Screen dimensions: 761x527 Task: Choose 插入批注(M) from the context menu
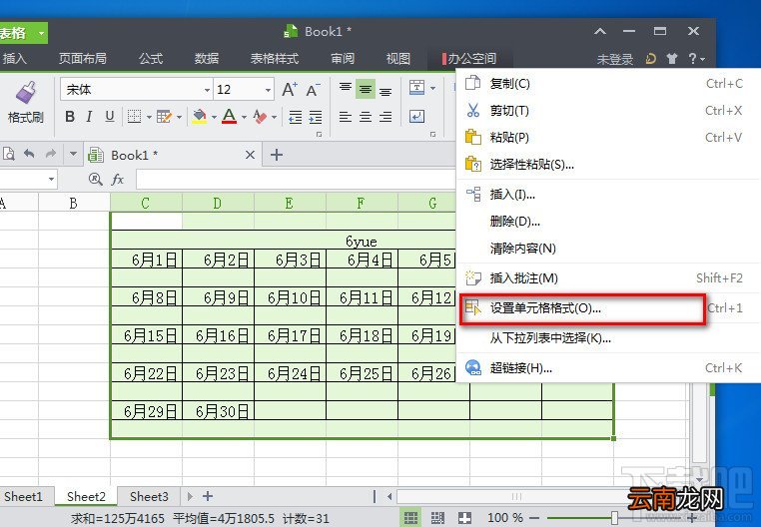608,278
